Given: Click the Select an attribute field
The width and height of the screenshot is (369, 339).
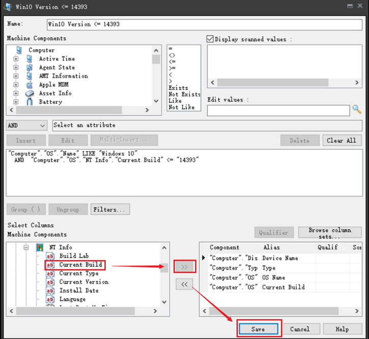Looking at the screenshot, I should tap(207, 126).
